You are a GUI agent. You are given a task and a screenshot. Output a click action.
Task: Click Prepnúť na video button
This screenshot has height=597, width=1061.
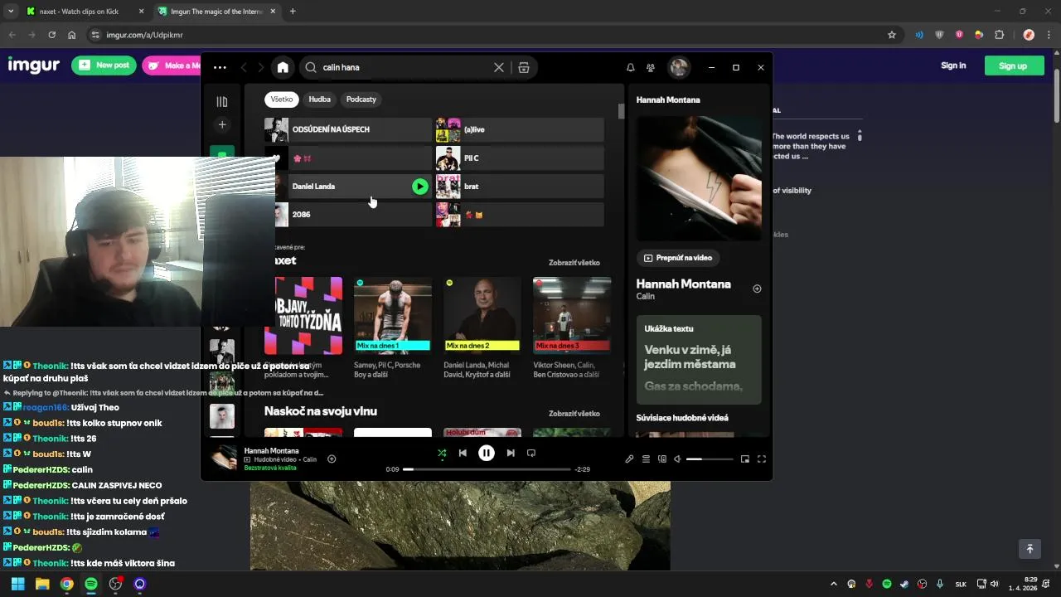(678, 258)
